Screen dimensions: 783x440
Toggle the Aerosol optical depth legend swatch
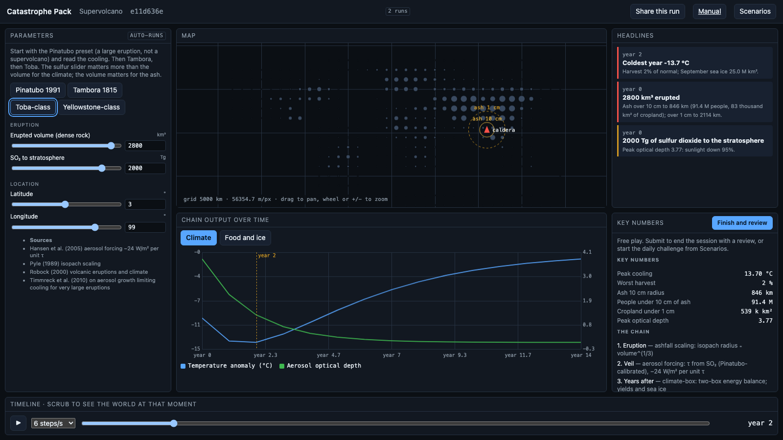click(282, 366)
